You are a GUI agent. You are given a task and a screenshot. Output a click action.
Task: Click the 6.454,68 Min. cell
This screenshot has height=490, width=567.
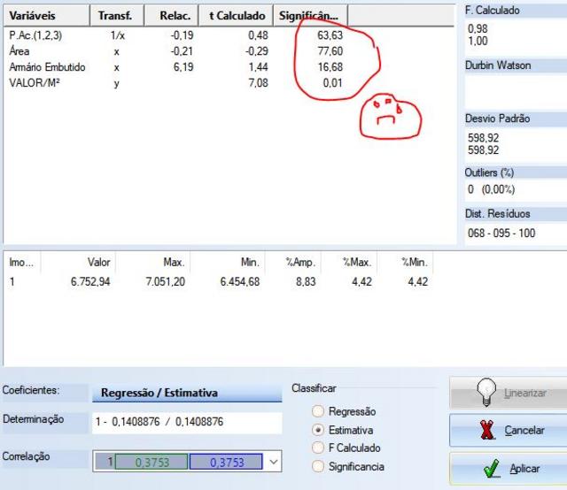point(240,281)
